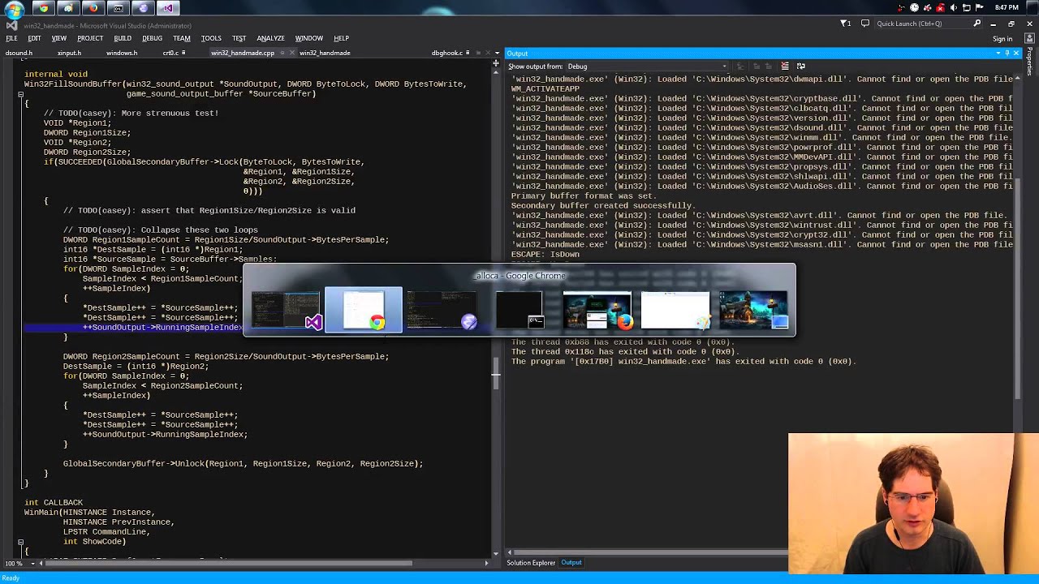Click the Sign in link

tap(1002, 39)
